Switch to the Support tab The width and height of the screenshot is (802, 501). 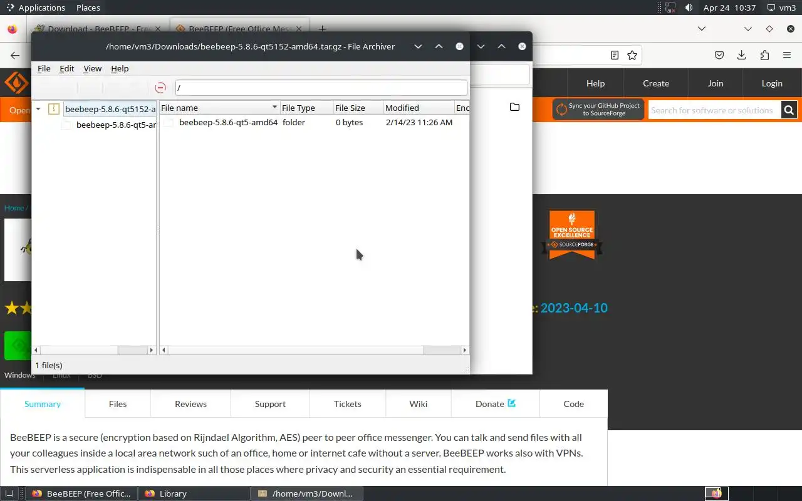coord(270,404)
